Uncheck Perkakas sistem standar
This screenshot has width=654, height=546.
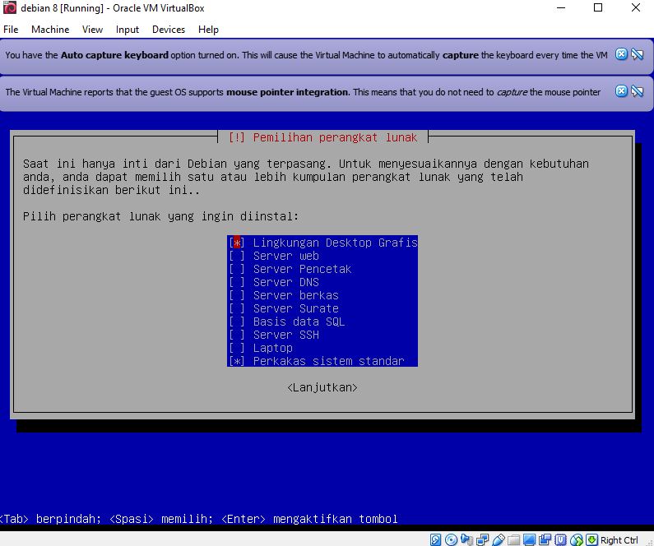(322, 361)
